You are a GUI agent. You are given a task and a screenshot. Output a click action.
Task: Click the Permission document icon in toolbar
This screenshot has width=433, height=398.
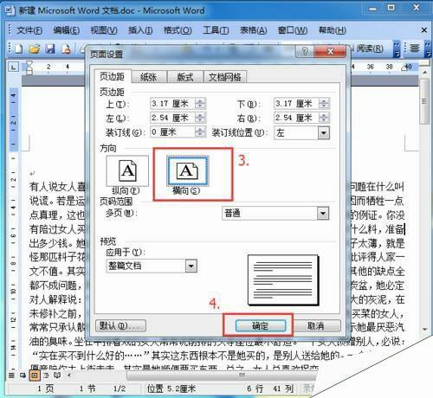(x=66, y=48)
